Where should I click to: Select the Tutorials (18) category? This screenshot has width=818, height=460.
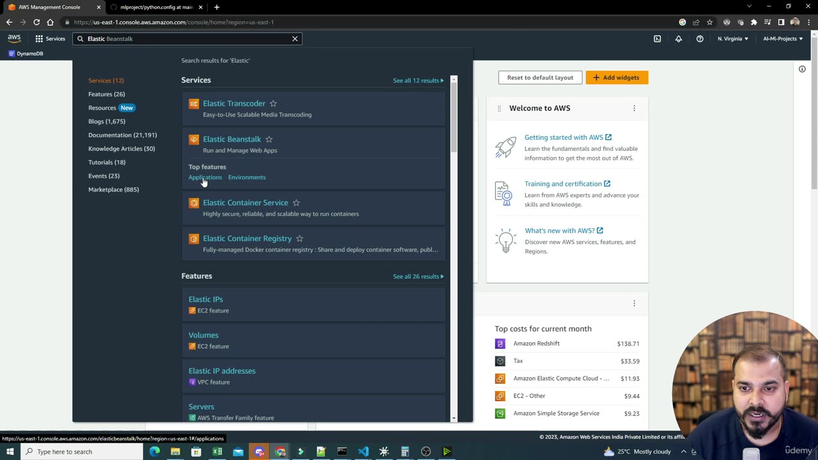click(x=107, y=162)
